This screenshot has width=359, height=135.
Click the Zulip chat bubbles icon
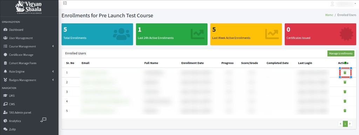point(6,129)
